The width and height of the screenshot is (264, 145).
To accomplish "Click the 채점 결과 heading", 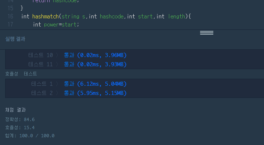I will 15,110.
